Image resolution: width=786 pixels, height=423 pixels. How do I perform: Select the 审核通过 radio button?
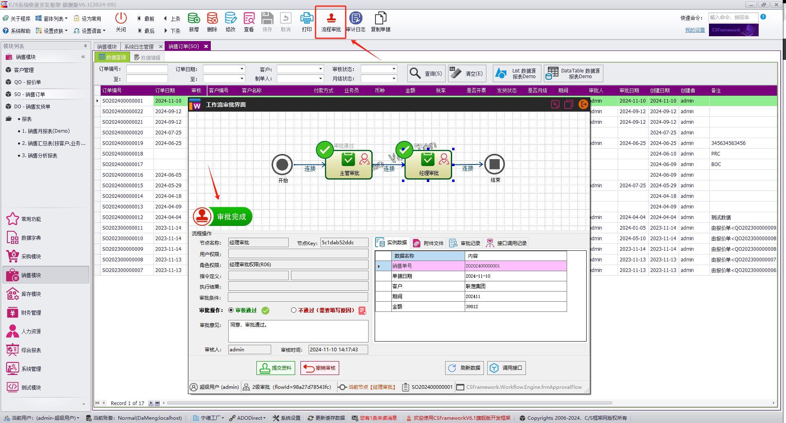coord(231,310)
